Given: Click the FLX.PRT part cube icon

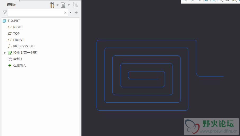Looking at the screenshot, I should click(4, 21).
